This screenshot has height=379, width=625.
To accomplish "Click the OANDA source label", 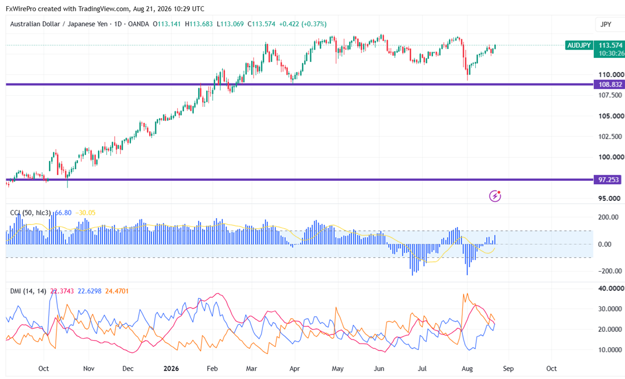I will (x=138, y=24).
